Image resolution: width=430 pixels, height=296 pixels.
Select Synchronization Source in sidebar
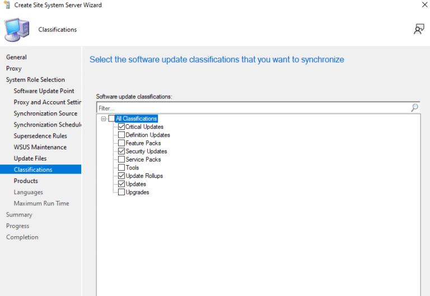pos(45,114)
